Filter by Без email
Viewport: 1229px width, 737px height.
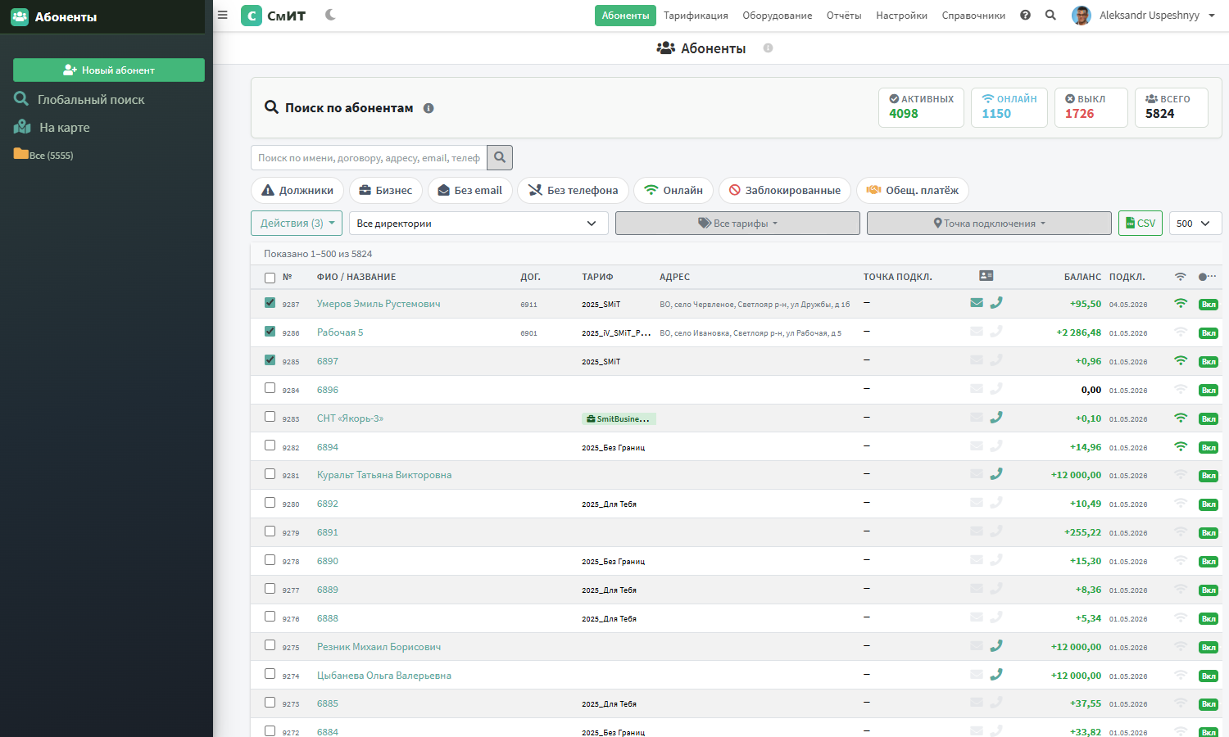[470, 190]
